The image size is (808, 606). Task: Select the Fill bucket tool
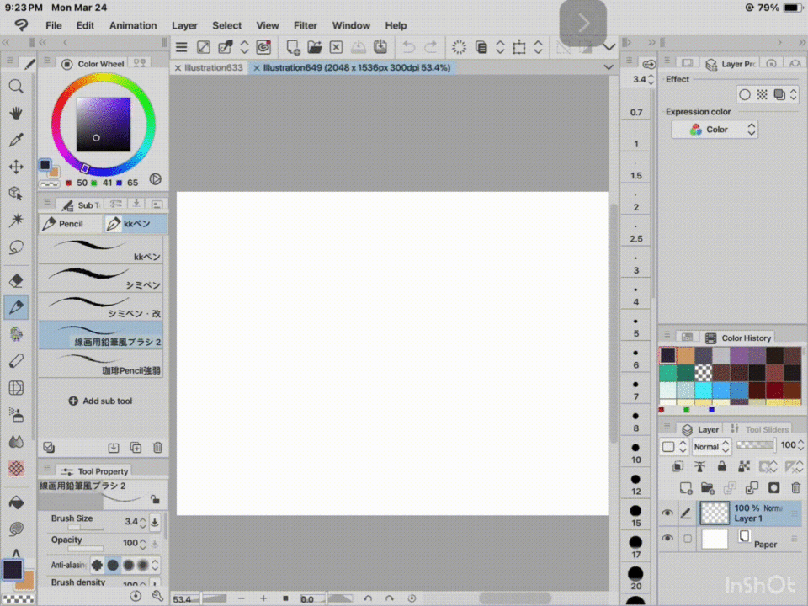(16, 502)
